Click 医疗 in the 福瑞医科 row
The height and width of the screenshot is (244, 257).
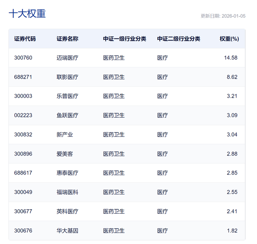(x=162, y=192)
